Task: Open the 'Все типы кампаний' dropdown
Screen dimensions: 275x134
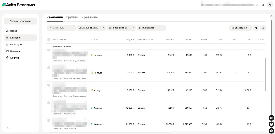Action: (x=121, y=28)
